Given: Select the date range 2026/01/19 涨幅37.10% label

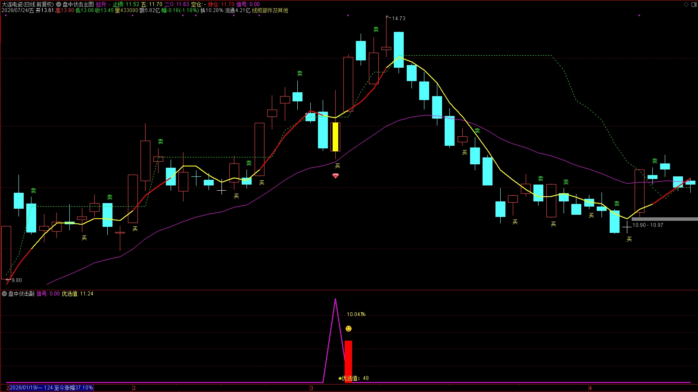Looking at the screenshot, I should pos(51,388).
